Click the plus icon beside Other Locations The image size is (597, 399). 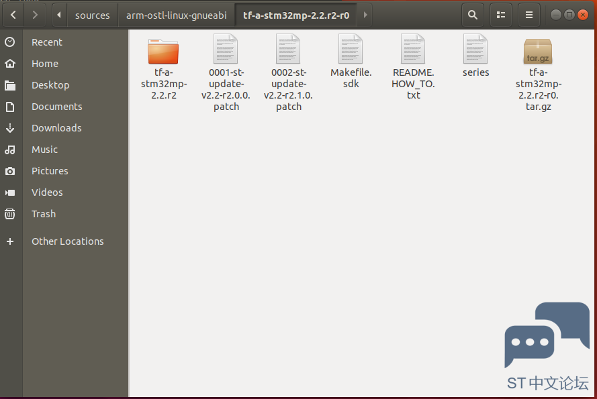(10, 241)
